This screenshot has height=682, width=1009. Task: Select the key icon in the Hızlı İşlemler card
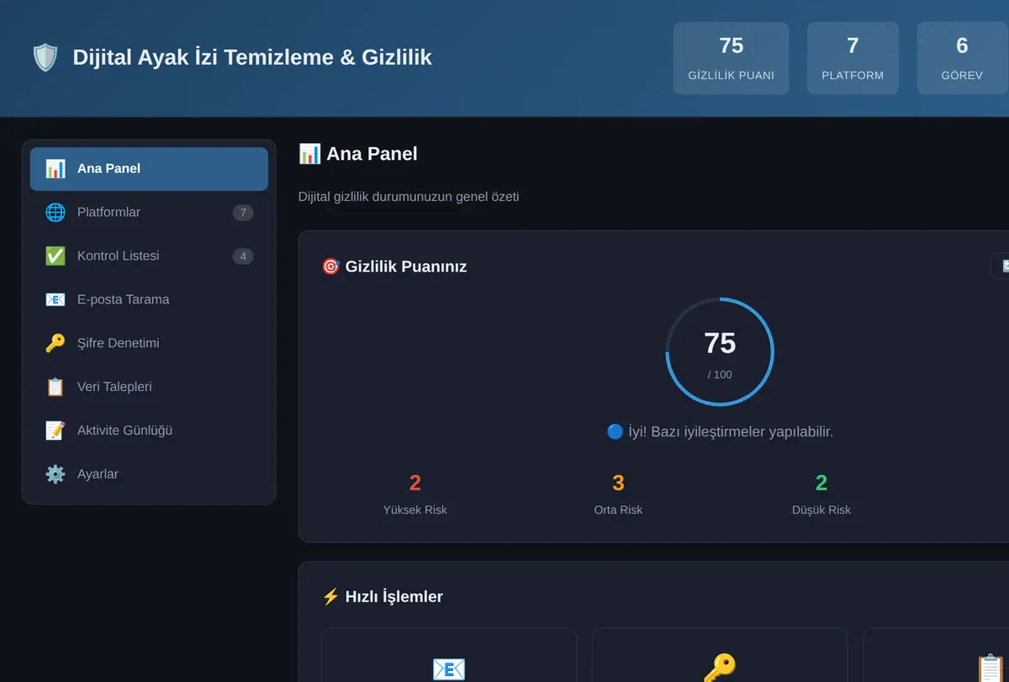[x=720, y=669]
